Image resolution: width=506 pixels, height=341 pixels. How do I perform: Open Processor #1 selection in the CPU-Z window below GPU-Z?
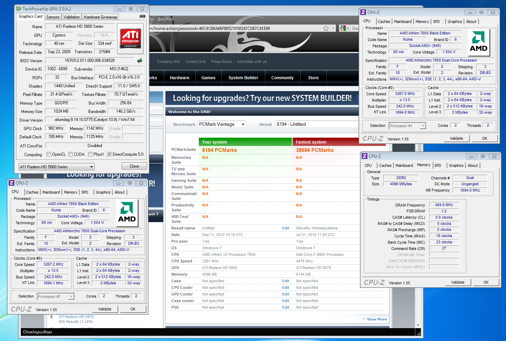[56, 297]
